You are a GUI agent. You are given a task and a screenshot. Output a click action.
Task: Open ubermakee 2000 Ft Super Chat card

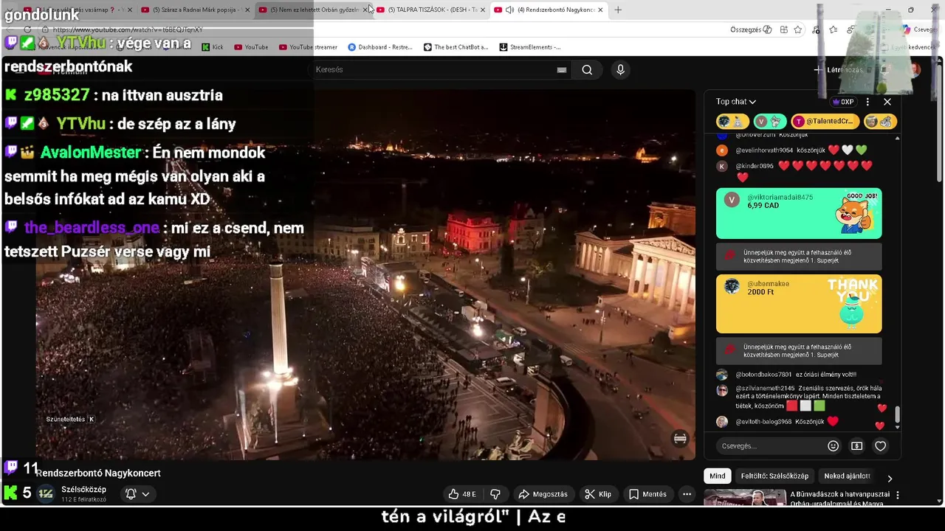[799, 304]
